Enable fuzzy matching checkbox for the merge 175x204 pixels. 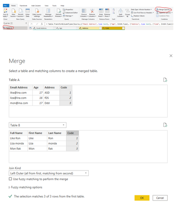click(x=10, y=179)
